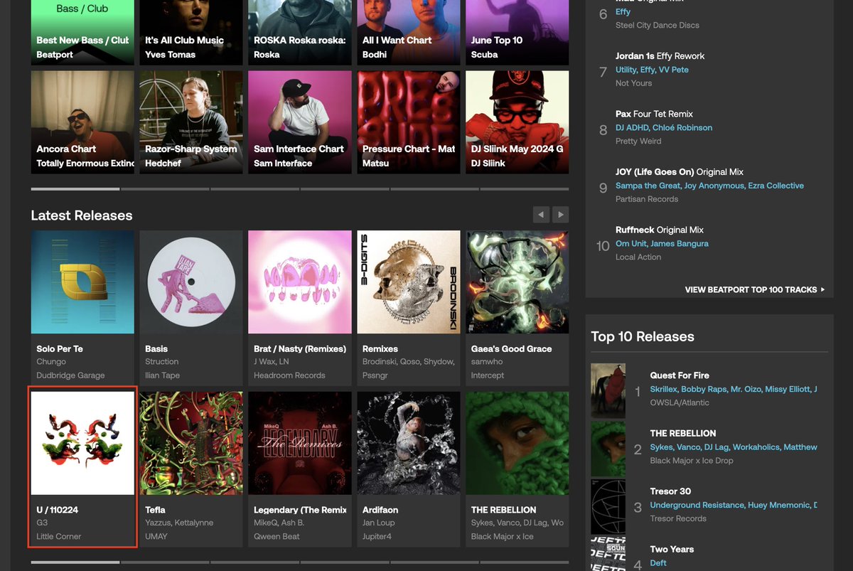The width and height of the screenshot is (853, 571).
Task: Open the DJ Sliink May 2024 chart
Action: click(x=517, y=122)
